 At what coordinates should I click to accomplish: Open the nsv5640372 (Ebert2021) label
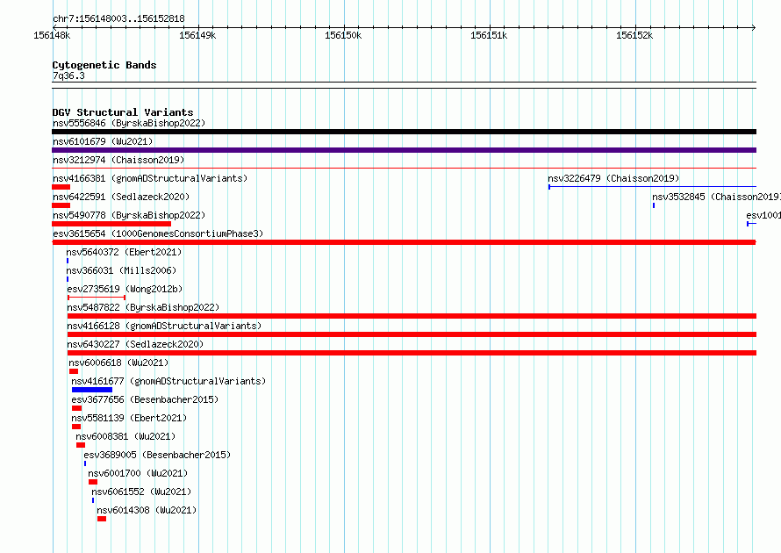point(124,252)
